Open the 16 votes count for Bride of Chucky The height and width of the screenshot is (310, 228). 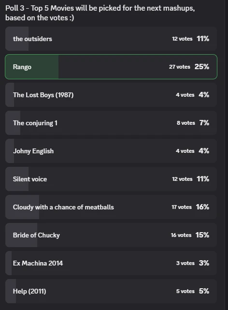tap(181, 235)
